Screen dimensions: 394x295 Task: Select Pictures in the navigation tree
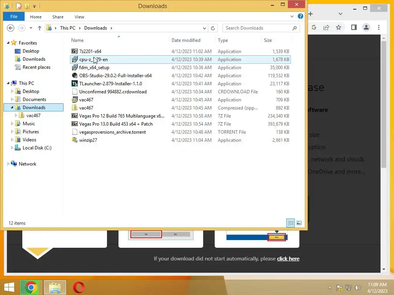(31, 132)
